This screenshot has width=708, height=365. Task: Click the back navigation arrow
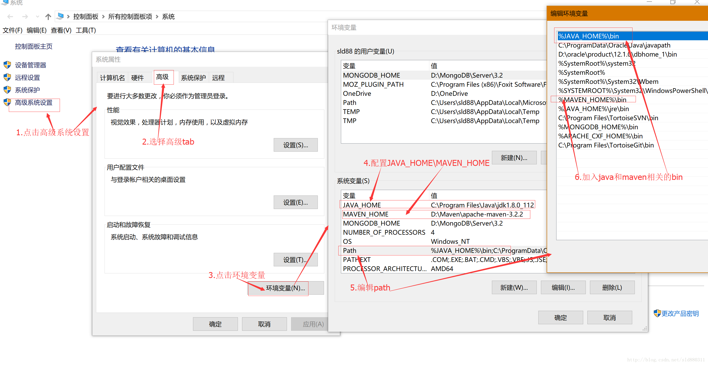pos(10,17)
